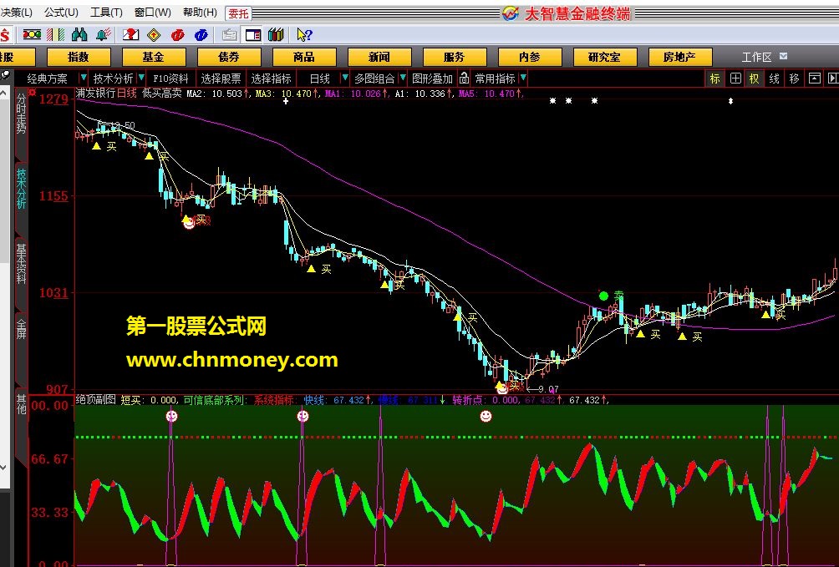Open the 工作区 dropdown arrow
This screenshot has height=567, width=839.
783,56
